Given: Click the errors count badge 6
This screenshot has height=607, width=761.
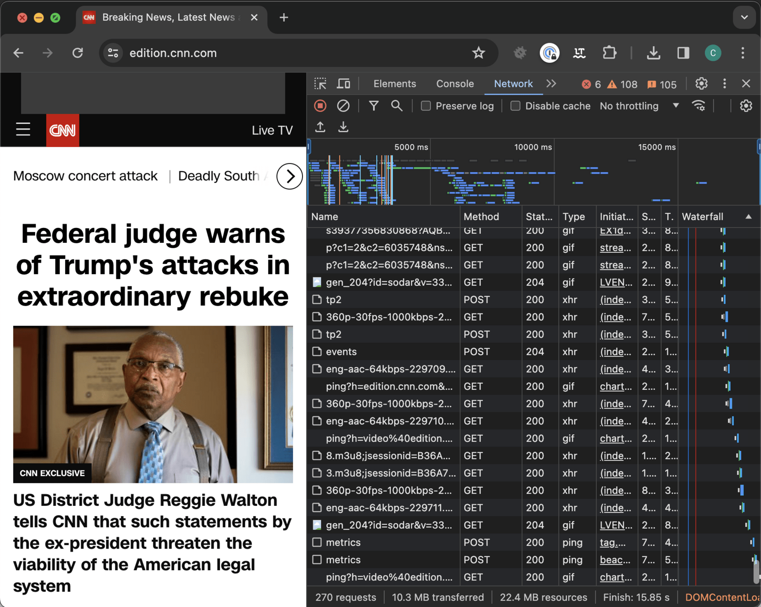Looking at the screenshot, I should coord(591,85).
